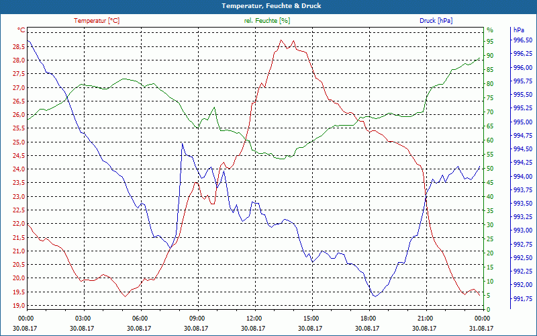The height and width of the screenshot is (336, 537).
Task: Click humidity axis value 30
Action: point(490,225)
